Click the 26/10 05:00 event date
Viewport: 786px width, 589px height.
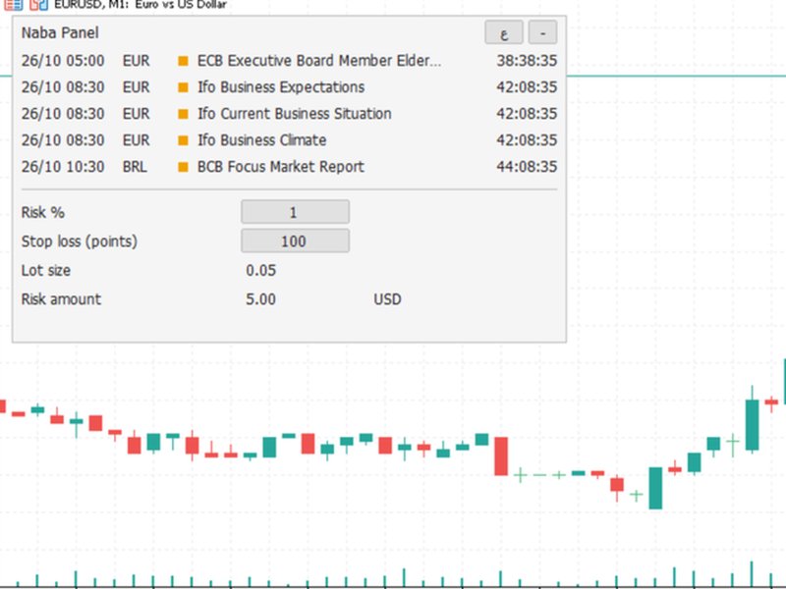coord(63,61)
